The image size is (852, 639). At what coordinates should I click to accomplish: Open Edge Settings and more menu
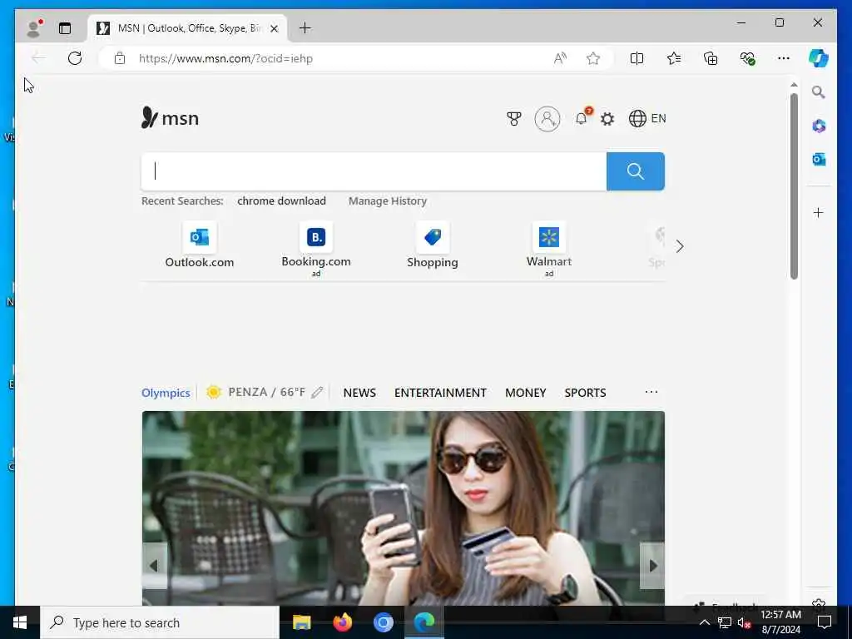click(784, 58)
